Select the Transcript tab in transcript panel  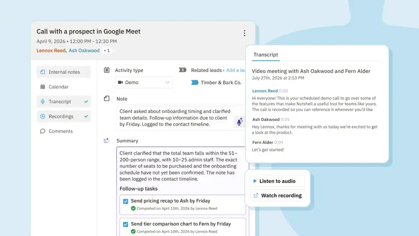tap(266, 55)
